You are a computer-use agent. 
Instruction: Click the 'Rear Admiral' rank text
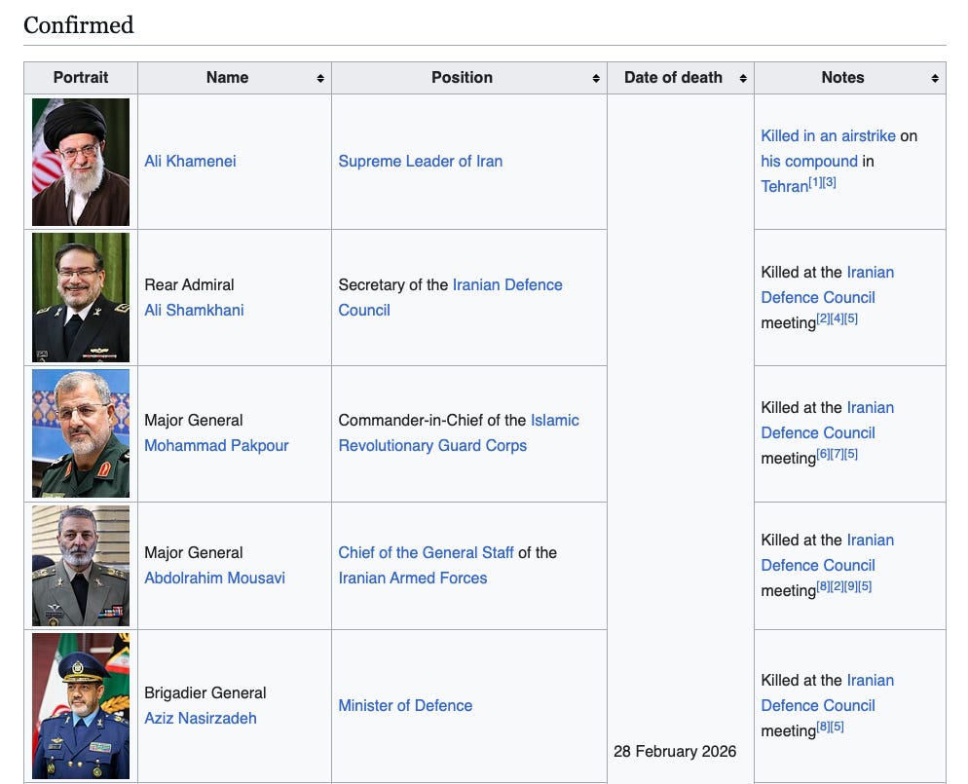click(x=189, y=284)
